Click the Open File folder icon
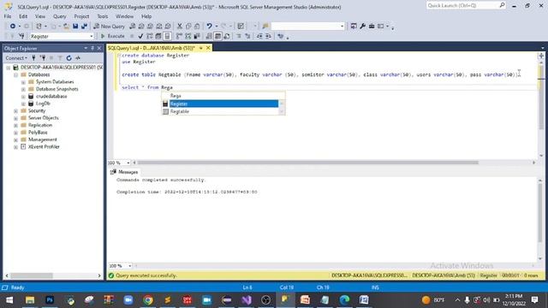Screen dimensions: 548x308 pos(66,27)
